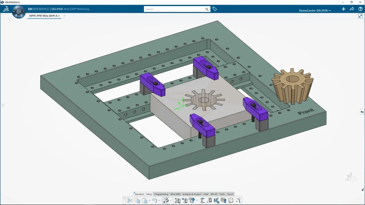Image resolution: width=365 pixels, height=205 pixels.
Task: Expand the left side panel handle
Action: click(x=2, y=105)
